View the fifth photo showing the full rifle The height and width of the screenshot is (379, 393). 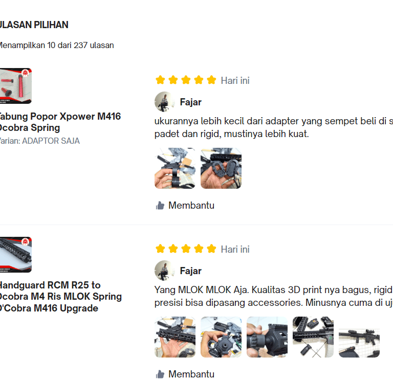(359, 337)
